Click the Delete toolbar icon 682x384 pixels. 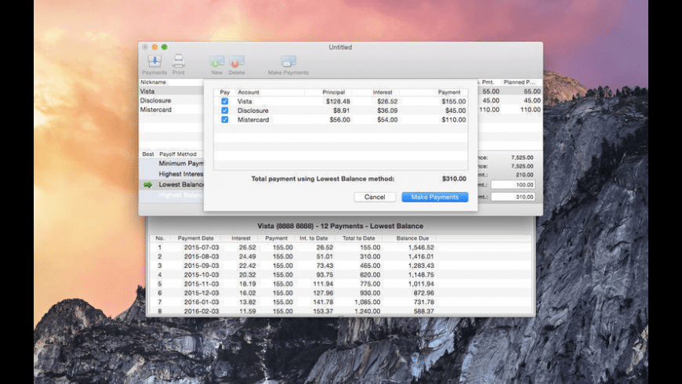click(x=237, y=61)
